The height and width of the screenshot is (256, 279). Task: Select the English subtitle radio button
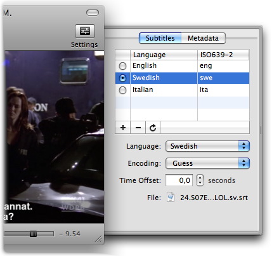(122, 66)
